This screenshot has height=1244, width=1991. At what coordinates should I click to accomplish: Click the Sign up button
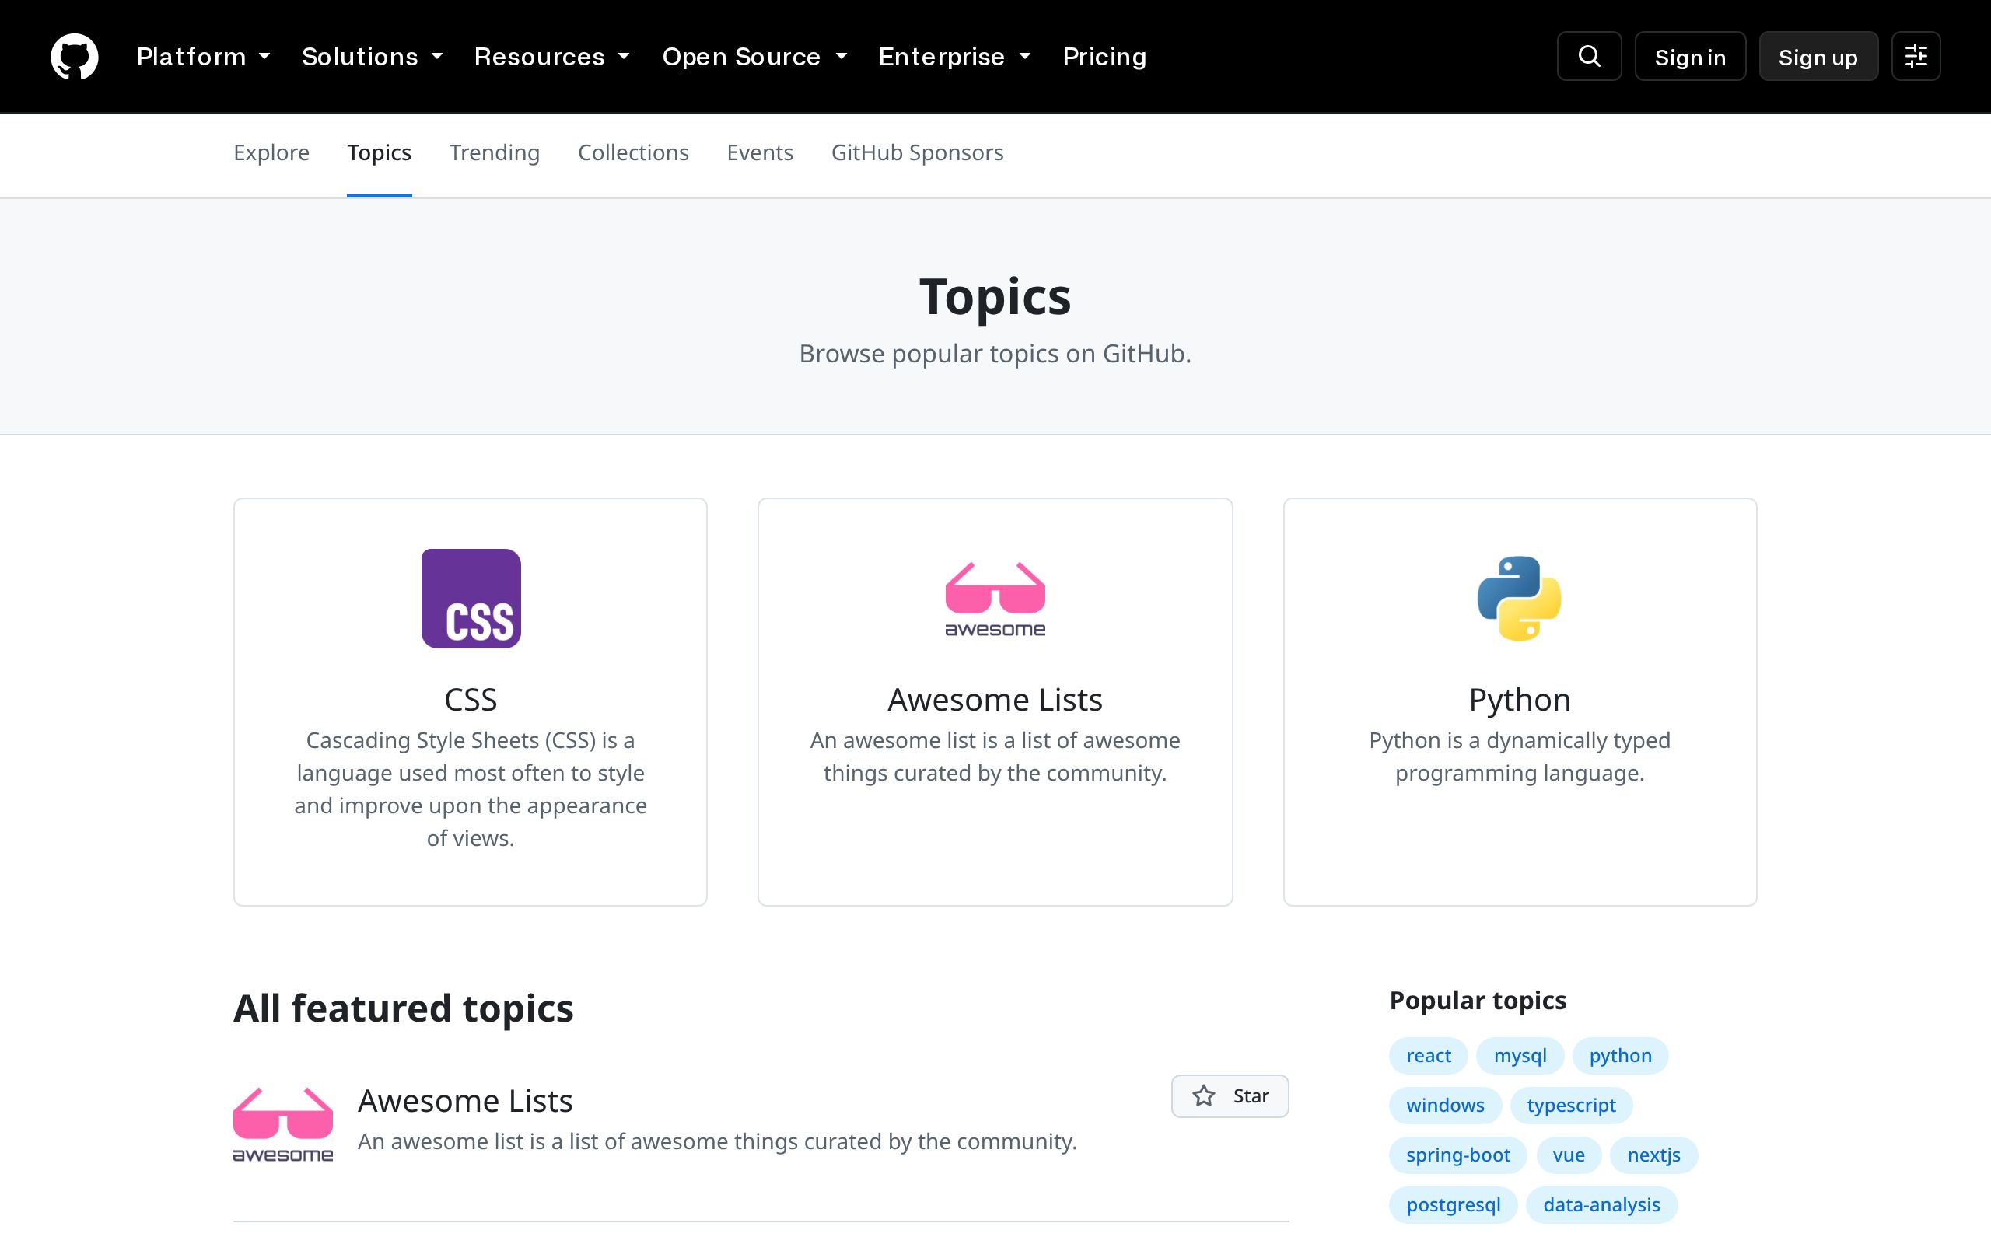[1818, 56]
